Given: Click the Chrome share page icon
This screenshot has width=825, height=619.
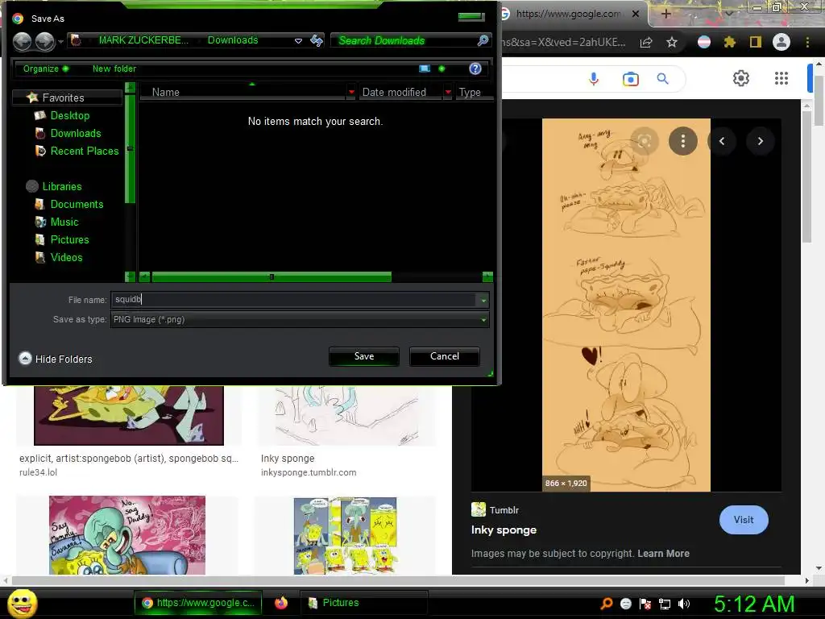Looking at the screenshot, I should point(646,43).
